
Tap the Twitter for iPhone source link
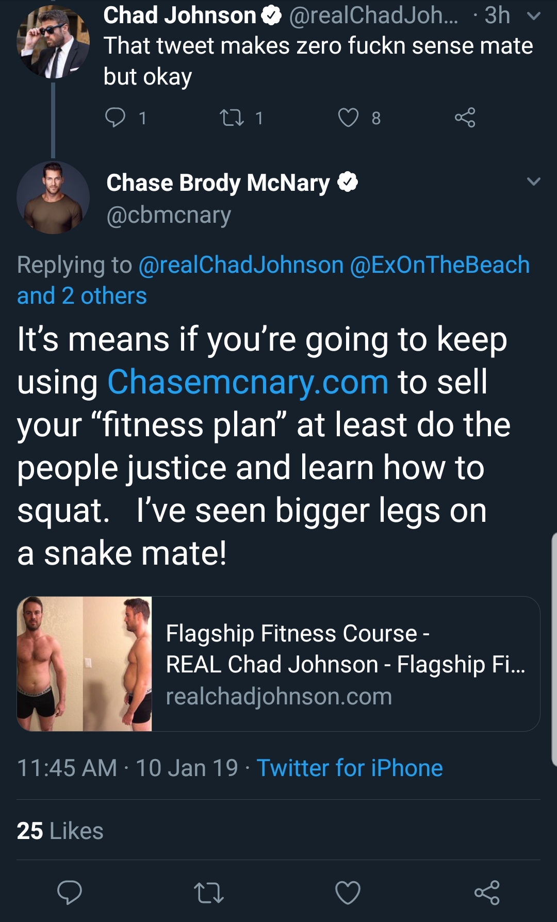click(x=350, y=768)
